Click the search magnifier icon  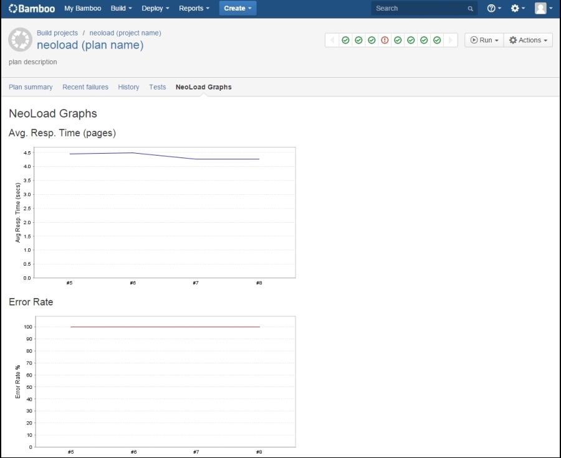click(470, 9)
